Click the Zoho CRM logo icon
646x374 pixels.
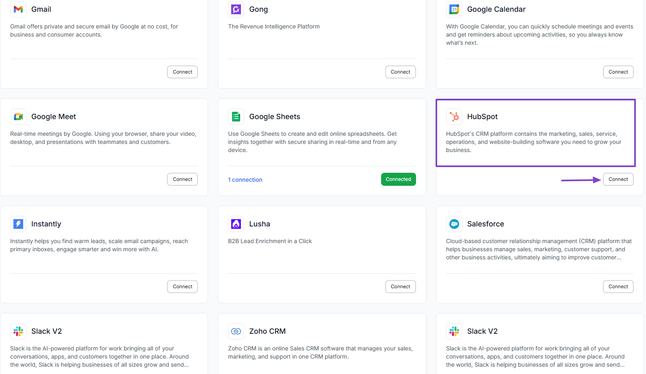[236, 331]
